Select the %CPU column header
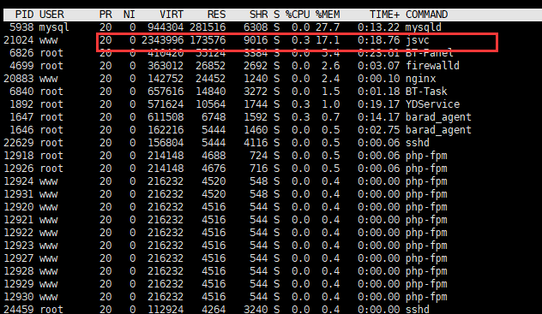Screen dimensions: 542x314 click(x=298, y=15)
